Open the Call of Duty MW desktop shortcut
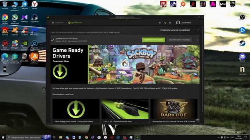The image size is (250, 140). pyautogui.click(x=223, y=4)
